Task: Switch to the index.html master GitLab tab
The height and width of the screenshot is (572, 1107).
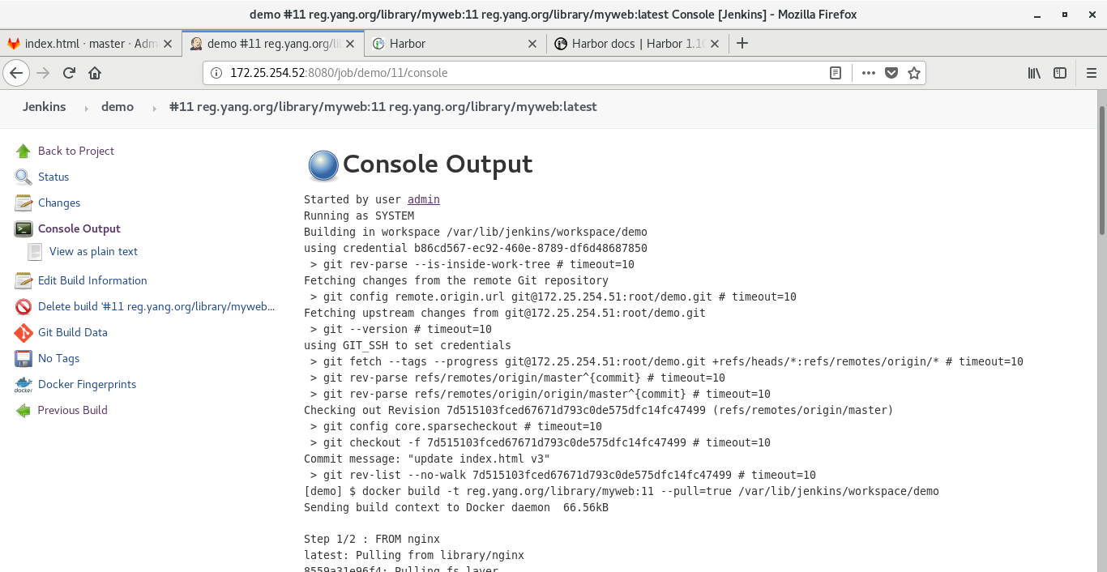Action: tap(91, 44)
